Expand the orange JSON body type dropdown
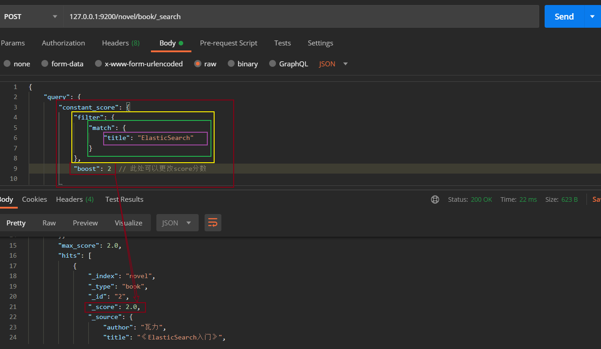The width and height of the screenshot is (601, 349). pos(333,64)
